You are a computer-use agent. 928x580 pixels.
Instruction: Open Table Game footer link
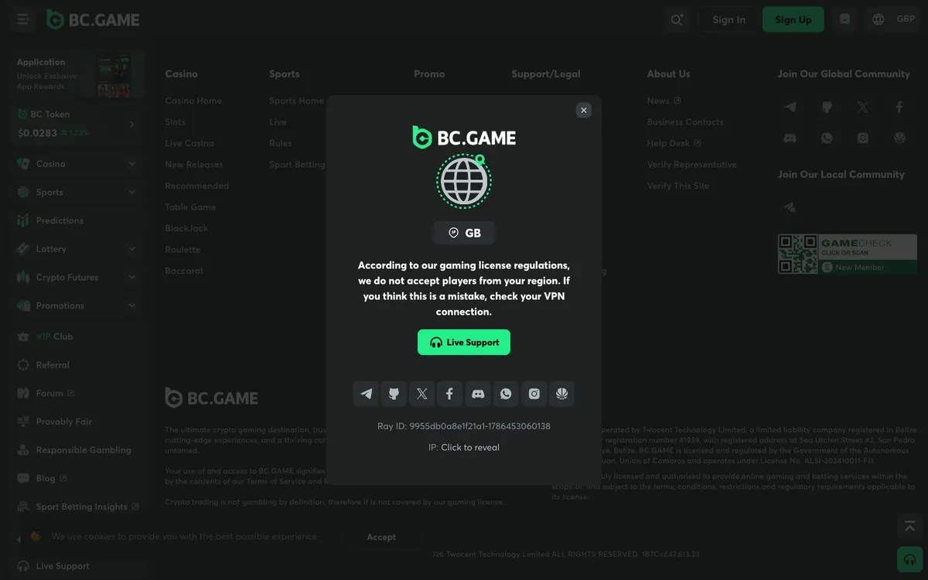(x=190, y=207)
